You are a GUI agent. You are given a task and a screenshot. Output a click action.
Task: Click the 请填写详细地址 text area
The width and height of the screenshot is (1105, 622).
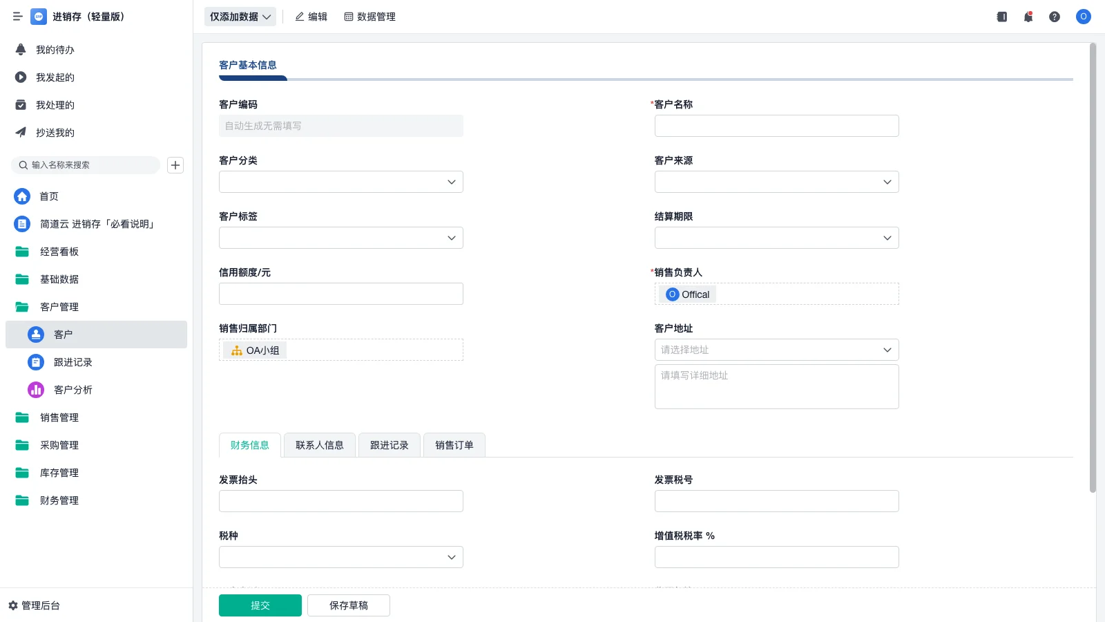[x=777, y=387]
